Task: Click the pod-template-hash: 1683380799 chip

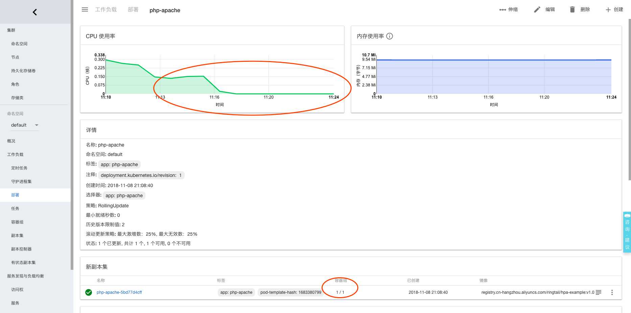Action: pos(291,292)
